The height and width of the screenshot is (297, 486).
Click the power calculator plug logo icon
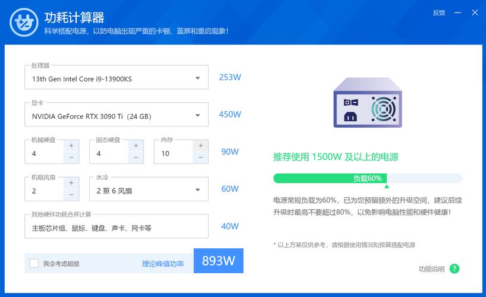[24, 23]
